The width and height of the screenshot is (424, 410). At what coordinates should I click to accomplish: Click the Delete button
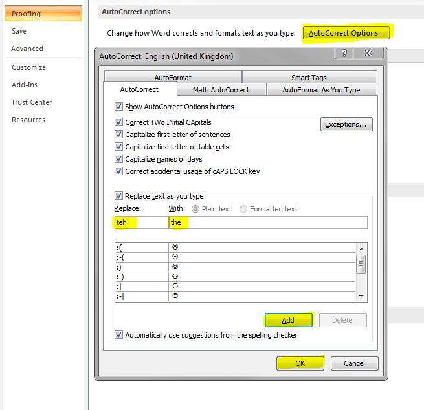(x=342, y=320)
